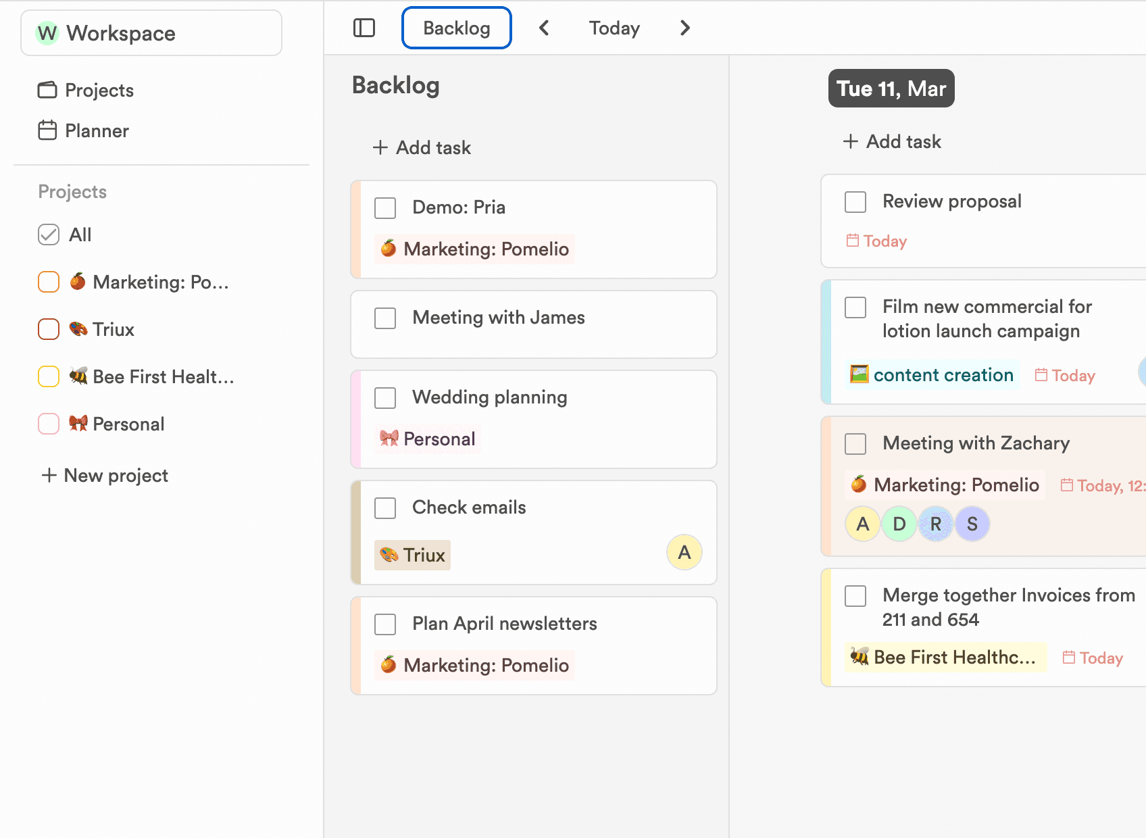Check off the Review proposal task
Screen dimensions: 1146x838
(x=855, y=201)
